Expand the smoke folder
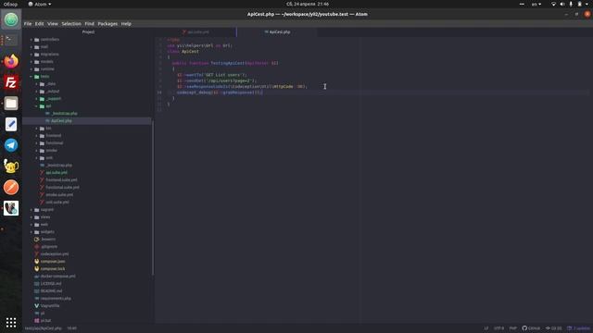 tap(52, 150)
